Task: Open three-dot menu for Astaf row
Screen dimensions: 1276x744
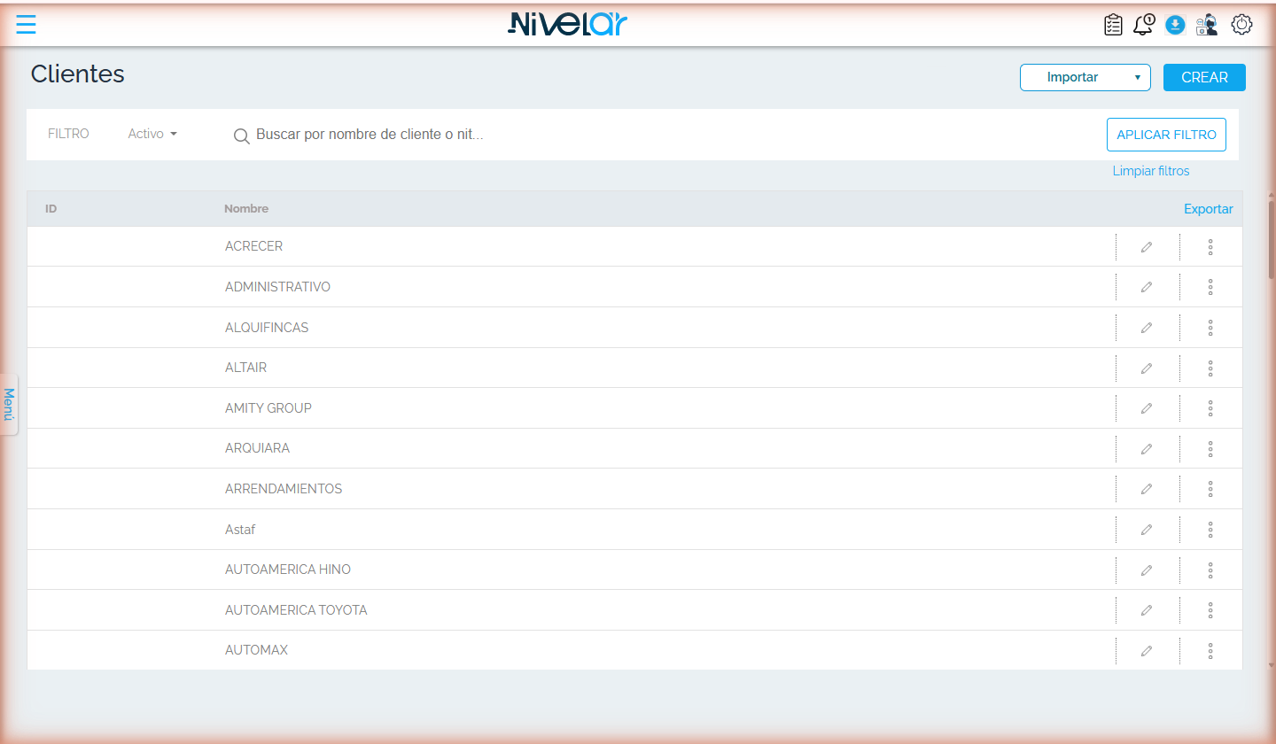Action: click(x=1210, y=530)
